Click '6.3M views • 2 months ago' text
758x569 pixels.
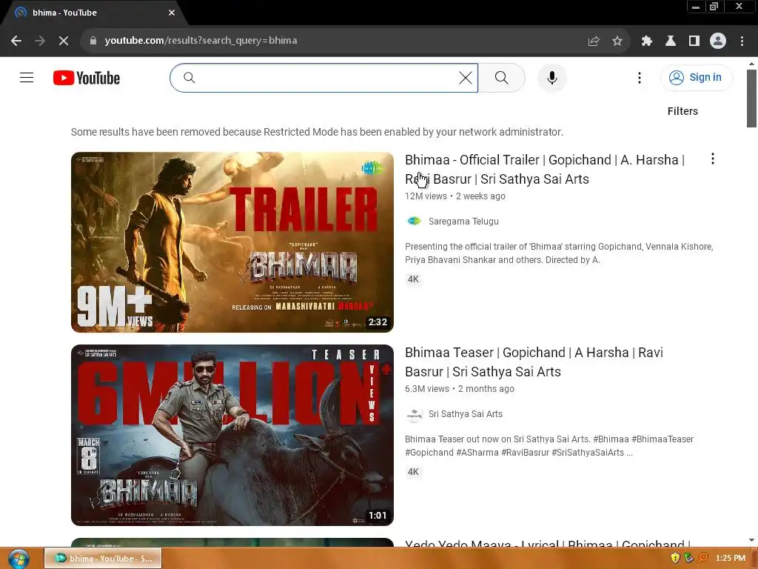[x=459, y=388]
